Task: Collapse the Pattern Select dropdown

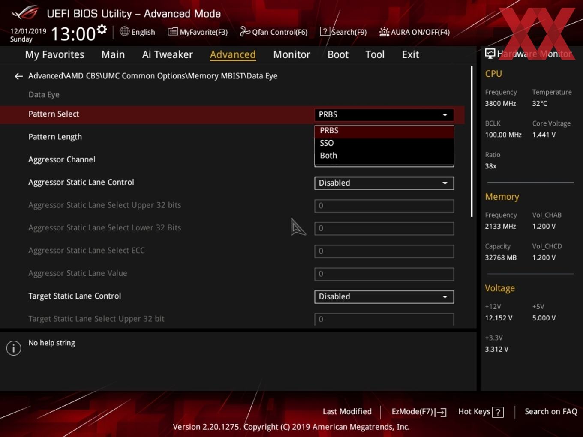Action: 384,114
